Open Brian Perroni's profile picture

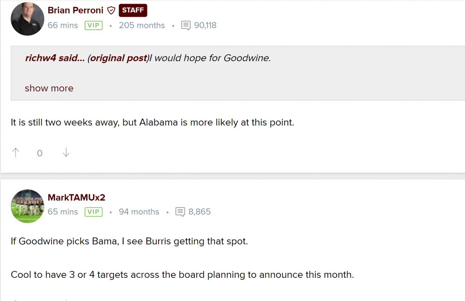(x=27, y=19)
